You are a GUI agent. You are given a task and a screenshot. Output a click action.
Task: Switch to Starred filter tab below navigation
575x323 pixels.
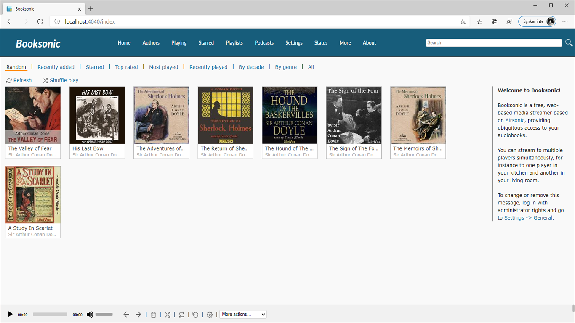click(95, 67)
